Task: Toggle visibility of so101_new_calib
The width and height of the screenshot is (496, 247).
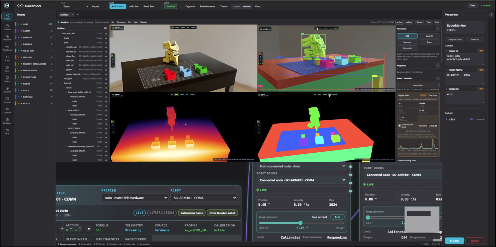Action: point(106,34)
